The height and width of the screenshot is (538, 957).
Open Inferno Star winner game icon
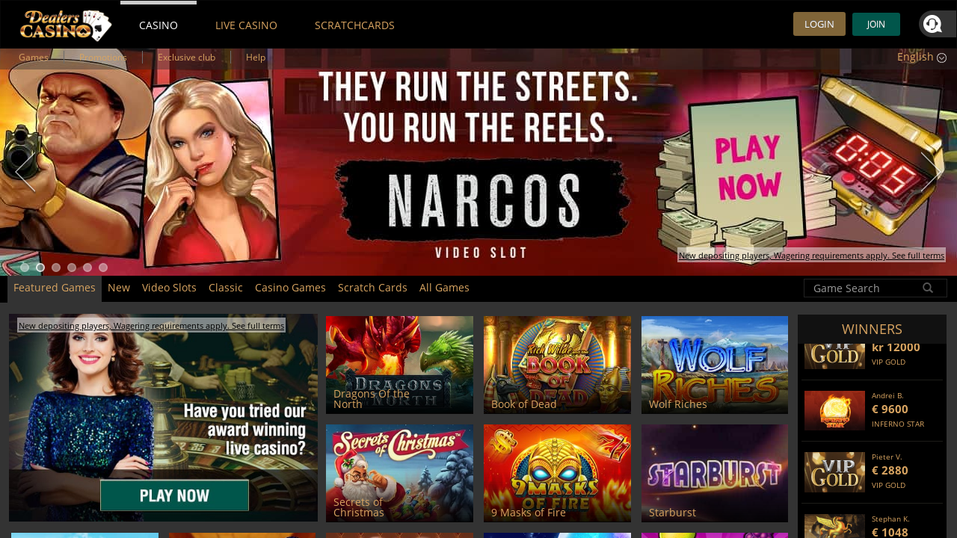834,410
